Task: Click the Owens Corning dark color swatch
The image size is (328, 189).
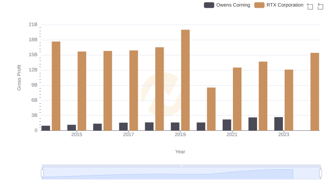Action: pos(209,5)
